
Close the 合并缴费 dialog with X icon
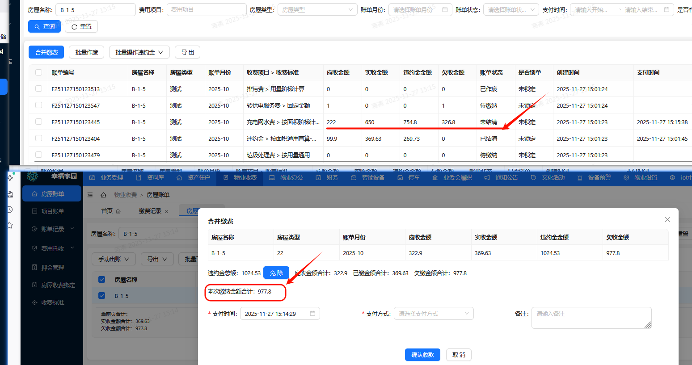click(667, 219)
